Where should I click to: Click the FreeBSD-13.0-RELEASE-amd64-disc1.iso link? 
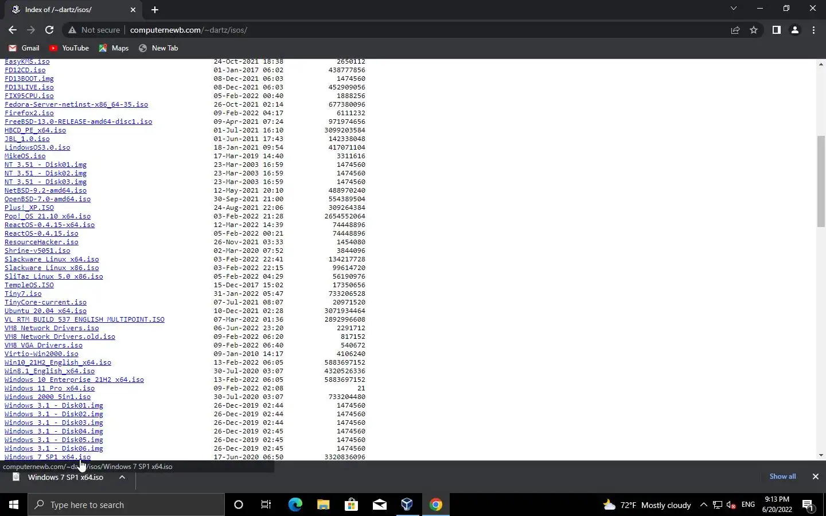79,122
